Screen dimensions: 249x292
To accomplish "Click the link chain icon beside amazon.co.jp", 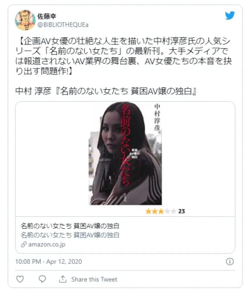I will click(x=24, y=244).
